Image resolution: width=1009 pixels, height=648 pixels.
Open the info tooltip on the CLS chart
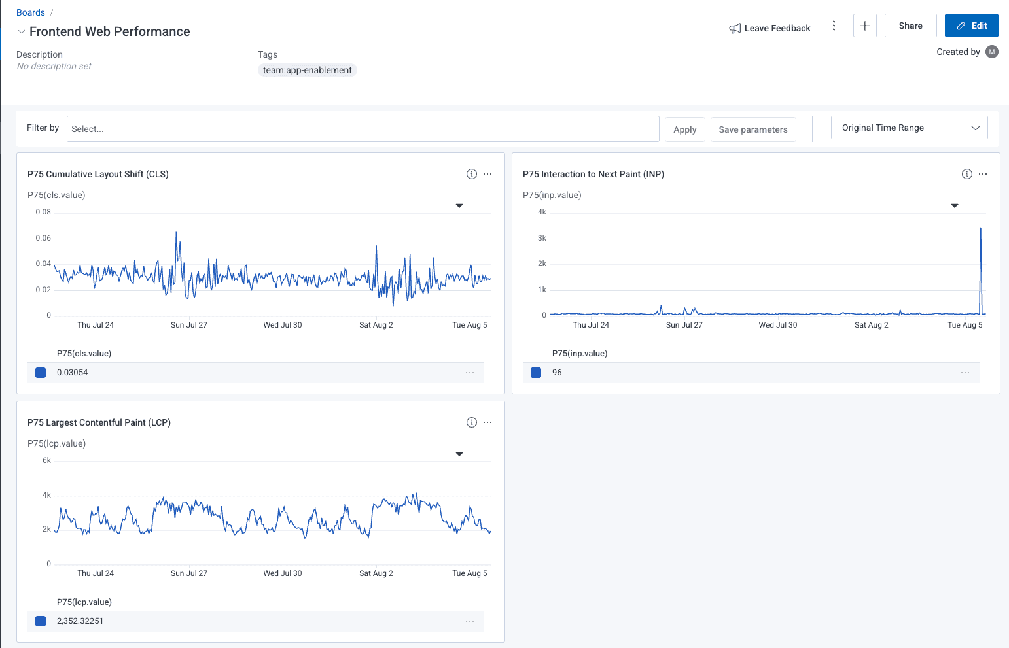471,174
